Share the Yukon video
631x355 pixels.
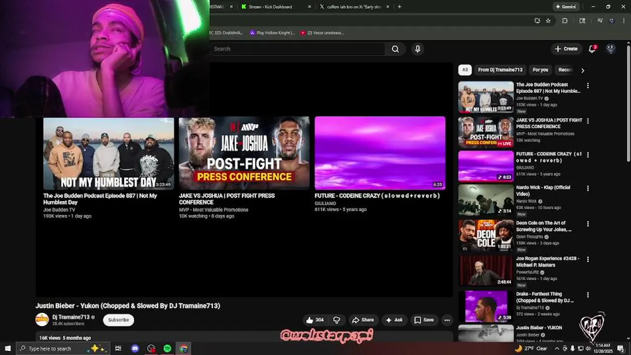(363, 320)
